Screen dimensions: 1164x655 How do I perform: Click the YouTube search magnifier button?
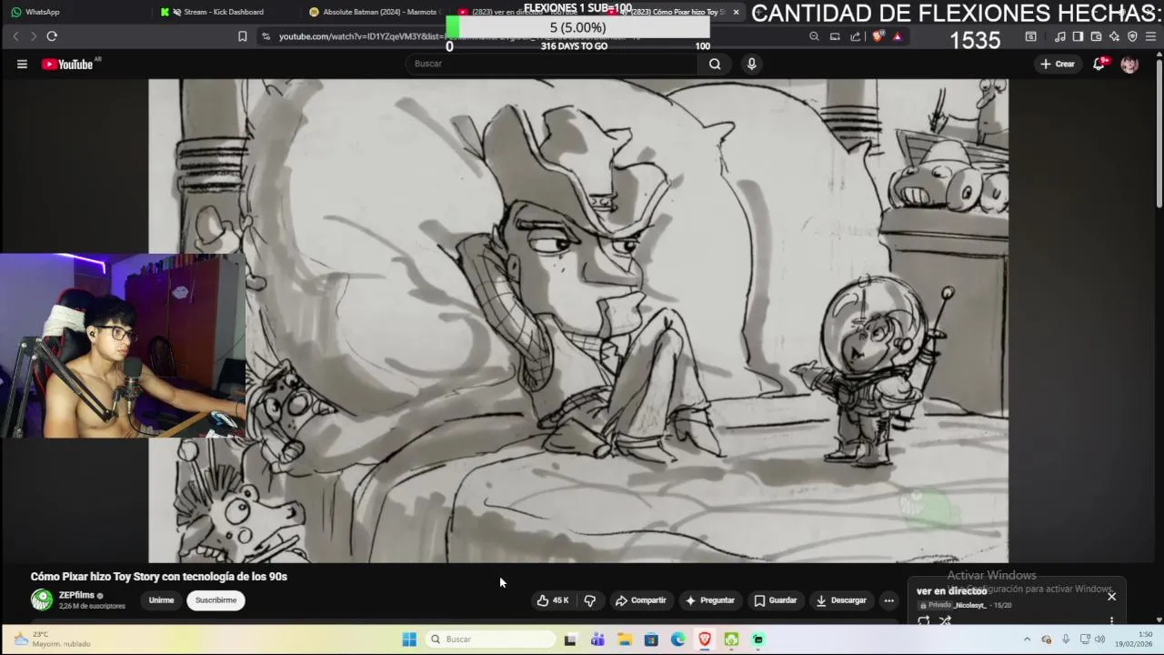715,64
